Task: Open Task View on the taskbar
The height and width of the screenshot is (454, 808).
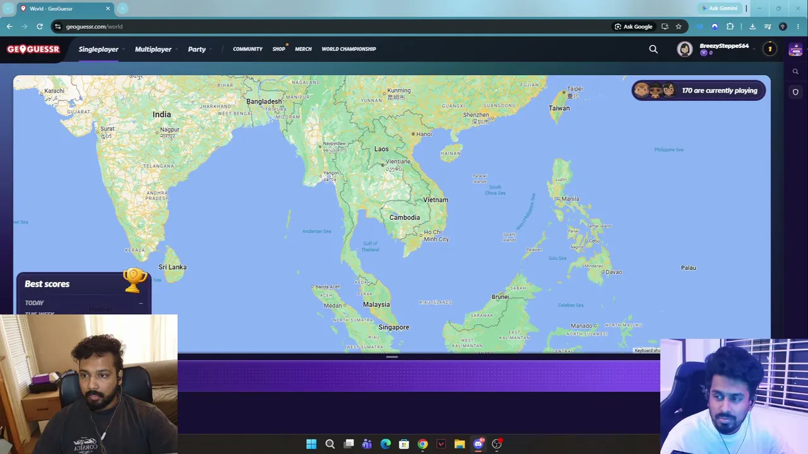Action: click(x=348, y=444)
